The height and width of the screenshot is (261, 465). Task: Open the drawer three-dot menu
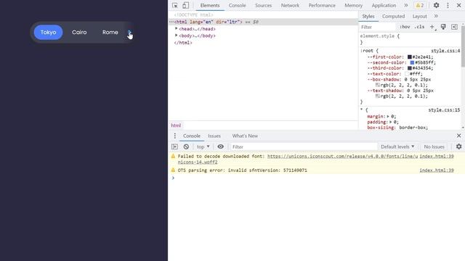click(174, 136)
